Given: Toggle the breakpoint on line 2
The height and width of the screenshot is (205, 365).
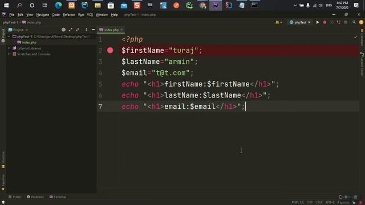Looking at the screenshot, I should 110,51.
